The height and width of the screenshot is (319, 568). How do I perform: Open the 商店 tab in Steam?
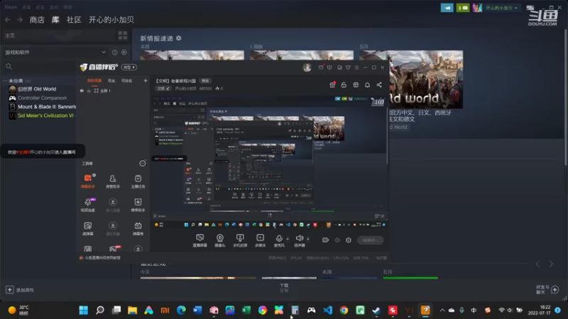pyautogui.click(x=37, y=20)
